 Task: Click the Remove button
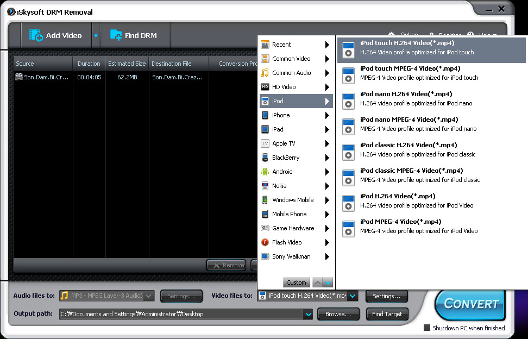(x=227, y=265)
